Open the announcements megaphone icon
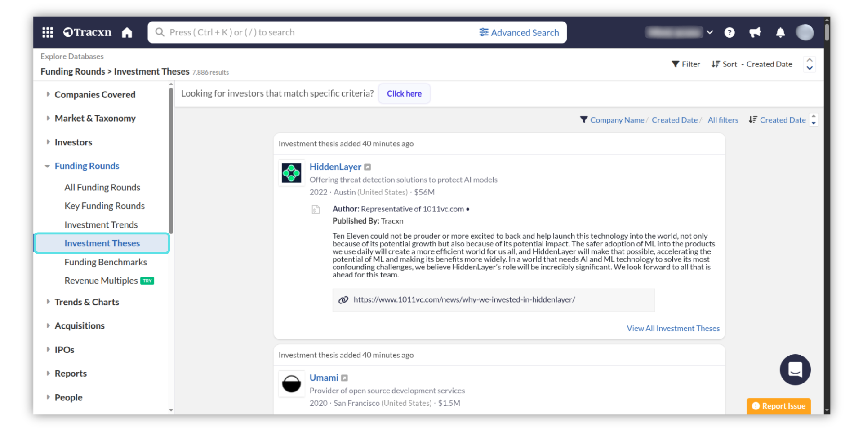863x431 pixels. click(755, 32)
